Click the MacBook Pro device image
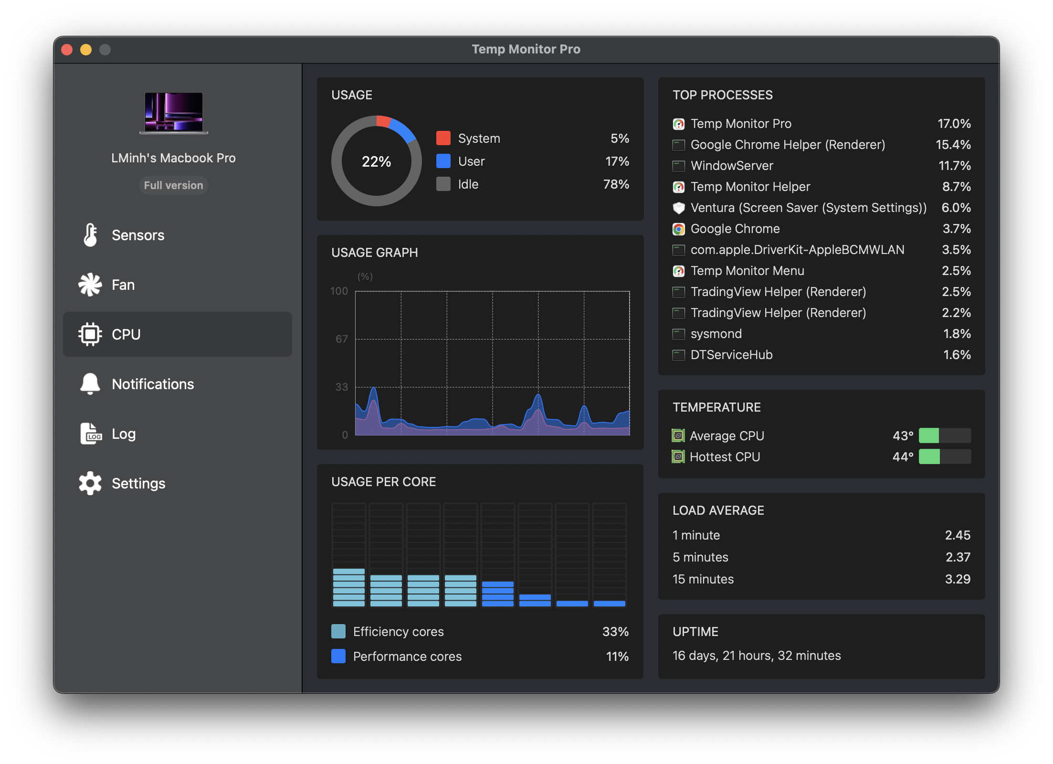The width and height of the screenshot is (1053, 764). tap(174, 113)
